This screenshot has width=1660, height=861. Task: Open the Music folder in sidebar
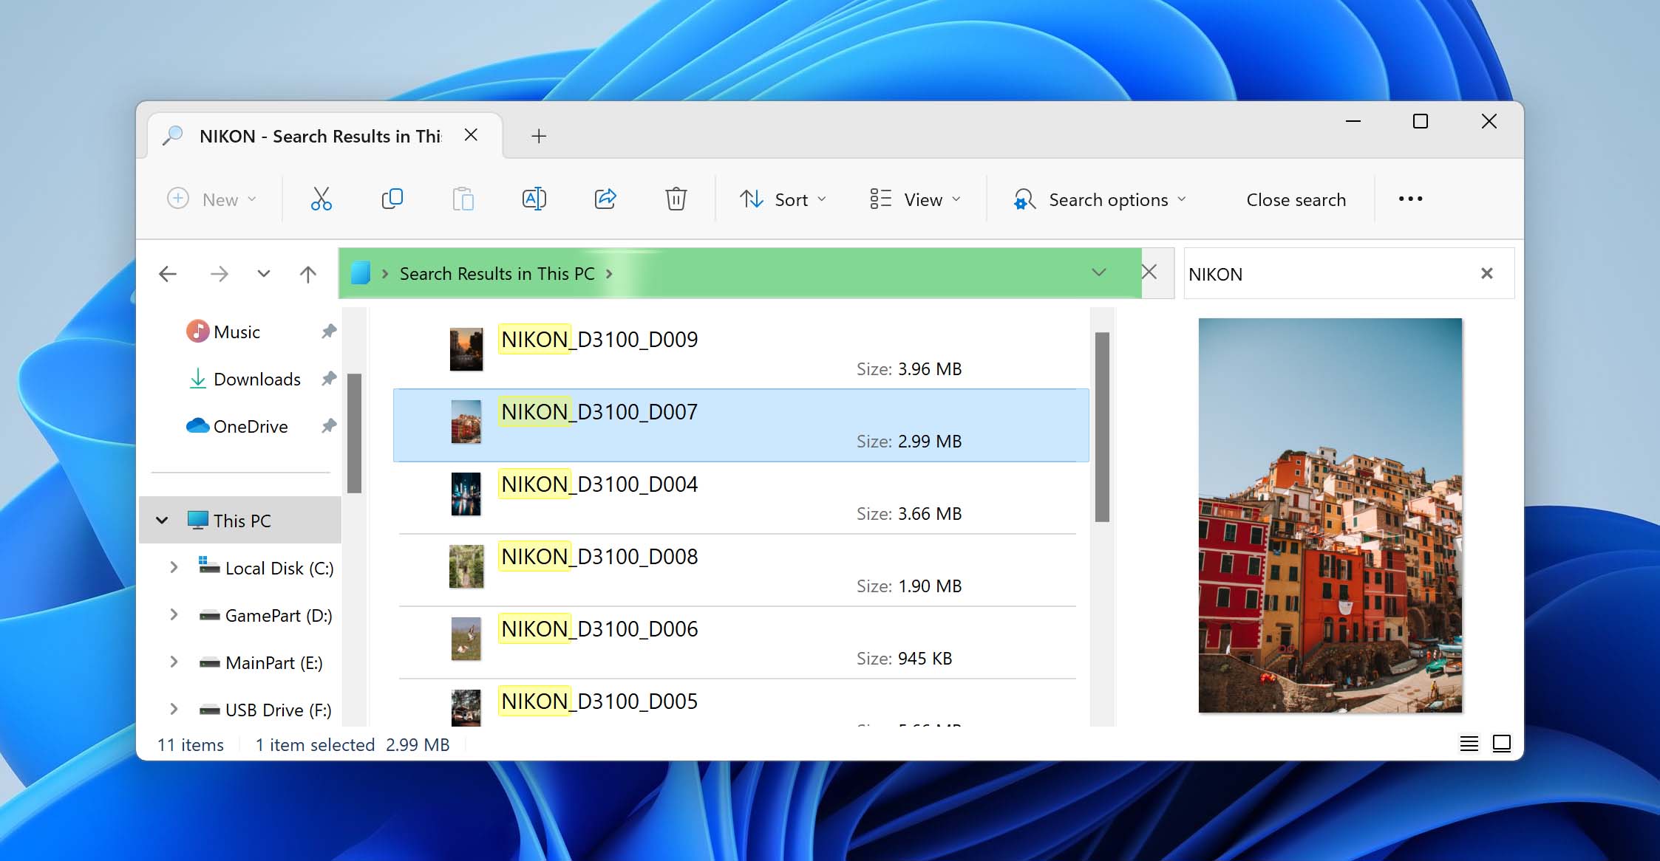tap(237, 332)
